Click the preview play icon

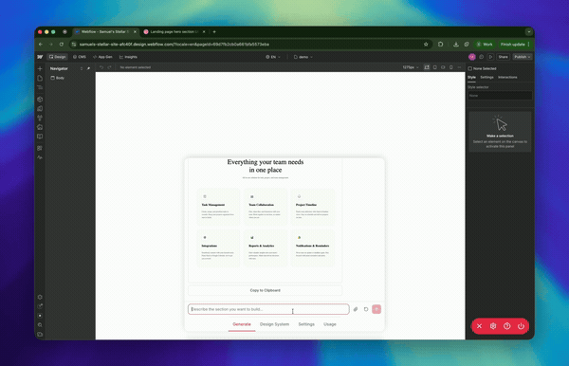490,57
